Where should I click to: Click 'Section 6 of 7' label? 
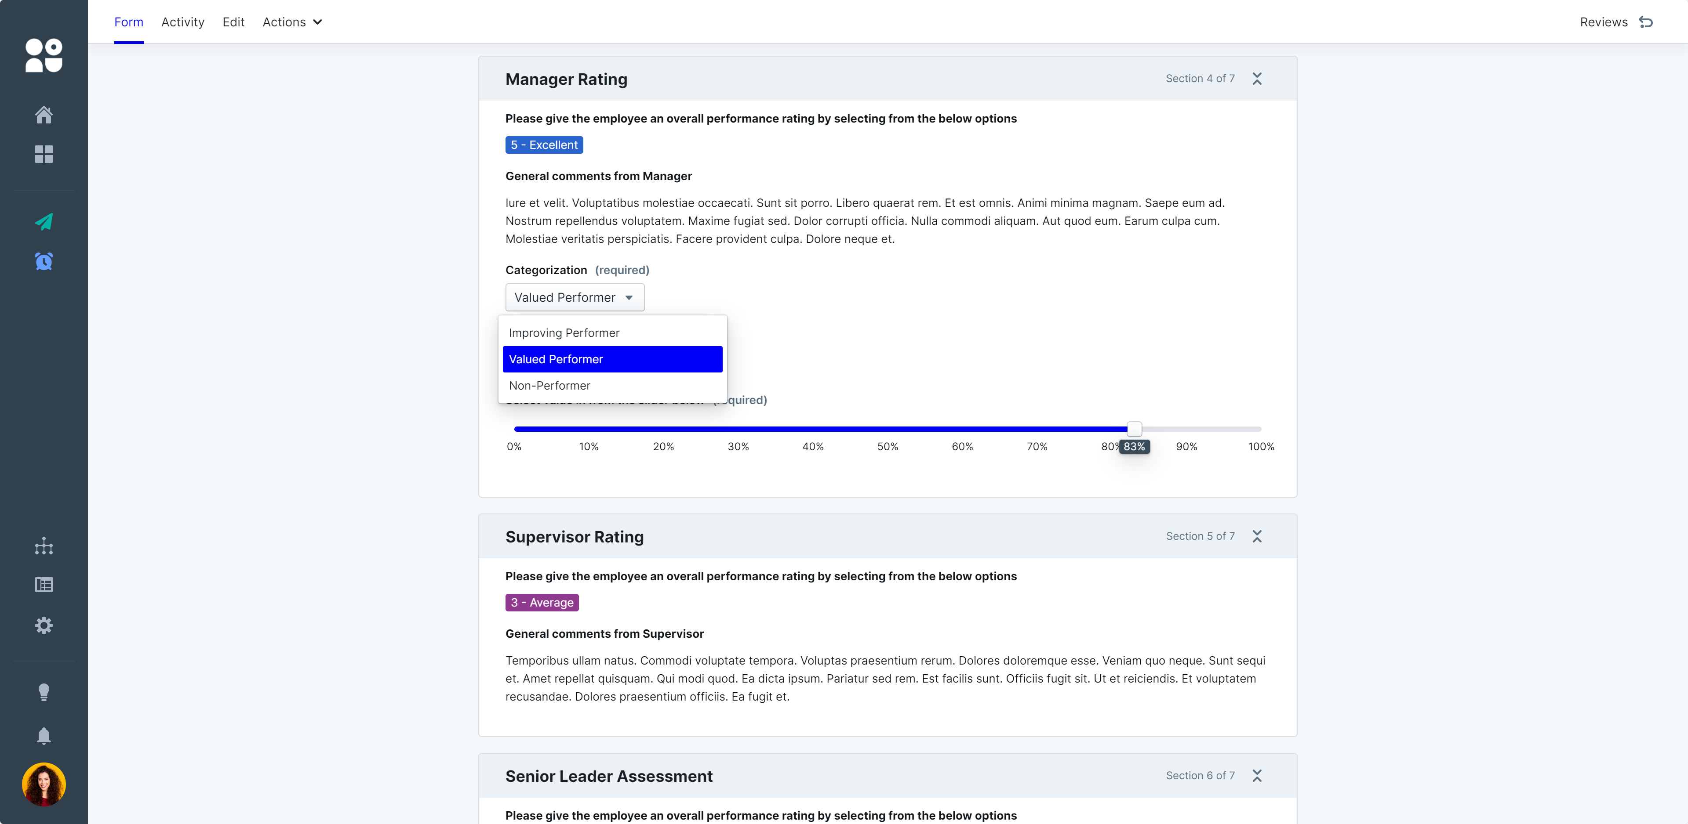coord(1200,776)
